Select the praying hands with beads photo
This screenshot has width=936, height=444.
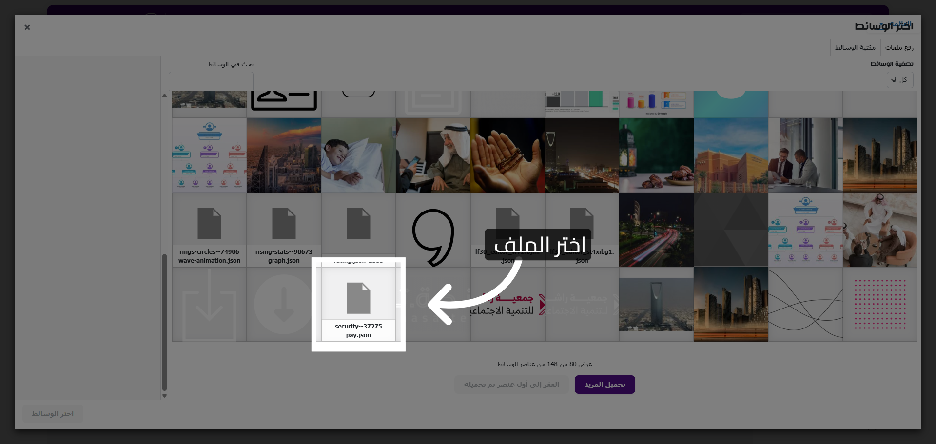507,155
